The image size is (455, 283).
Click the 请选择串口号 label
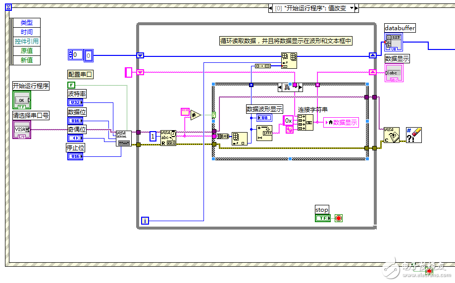(31, 115)
